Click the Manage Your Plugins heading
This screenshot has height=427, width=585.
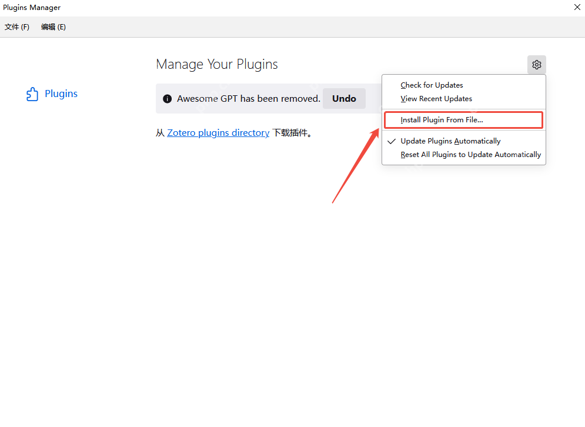coord(217,64)
